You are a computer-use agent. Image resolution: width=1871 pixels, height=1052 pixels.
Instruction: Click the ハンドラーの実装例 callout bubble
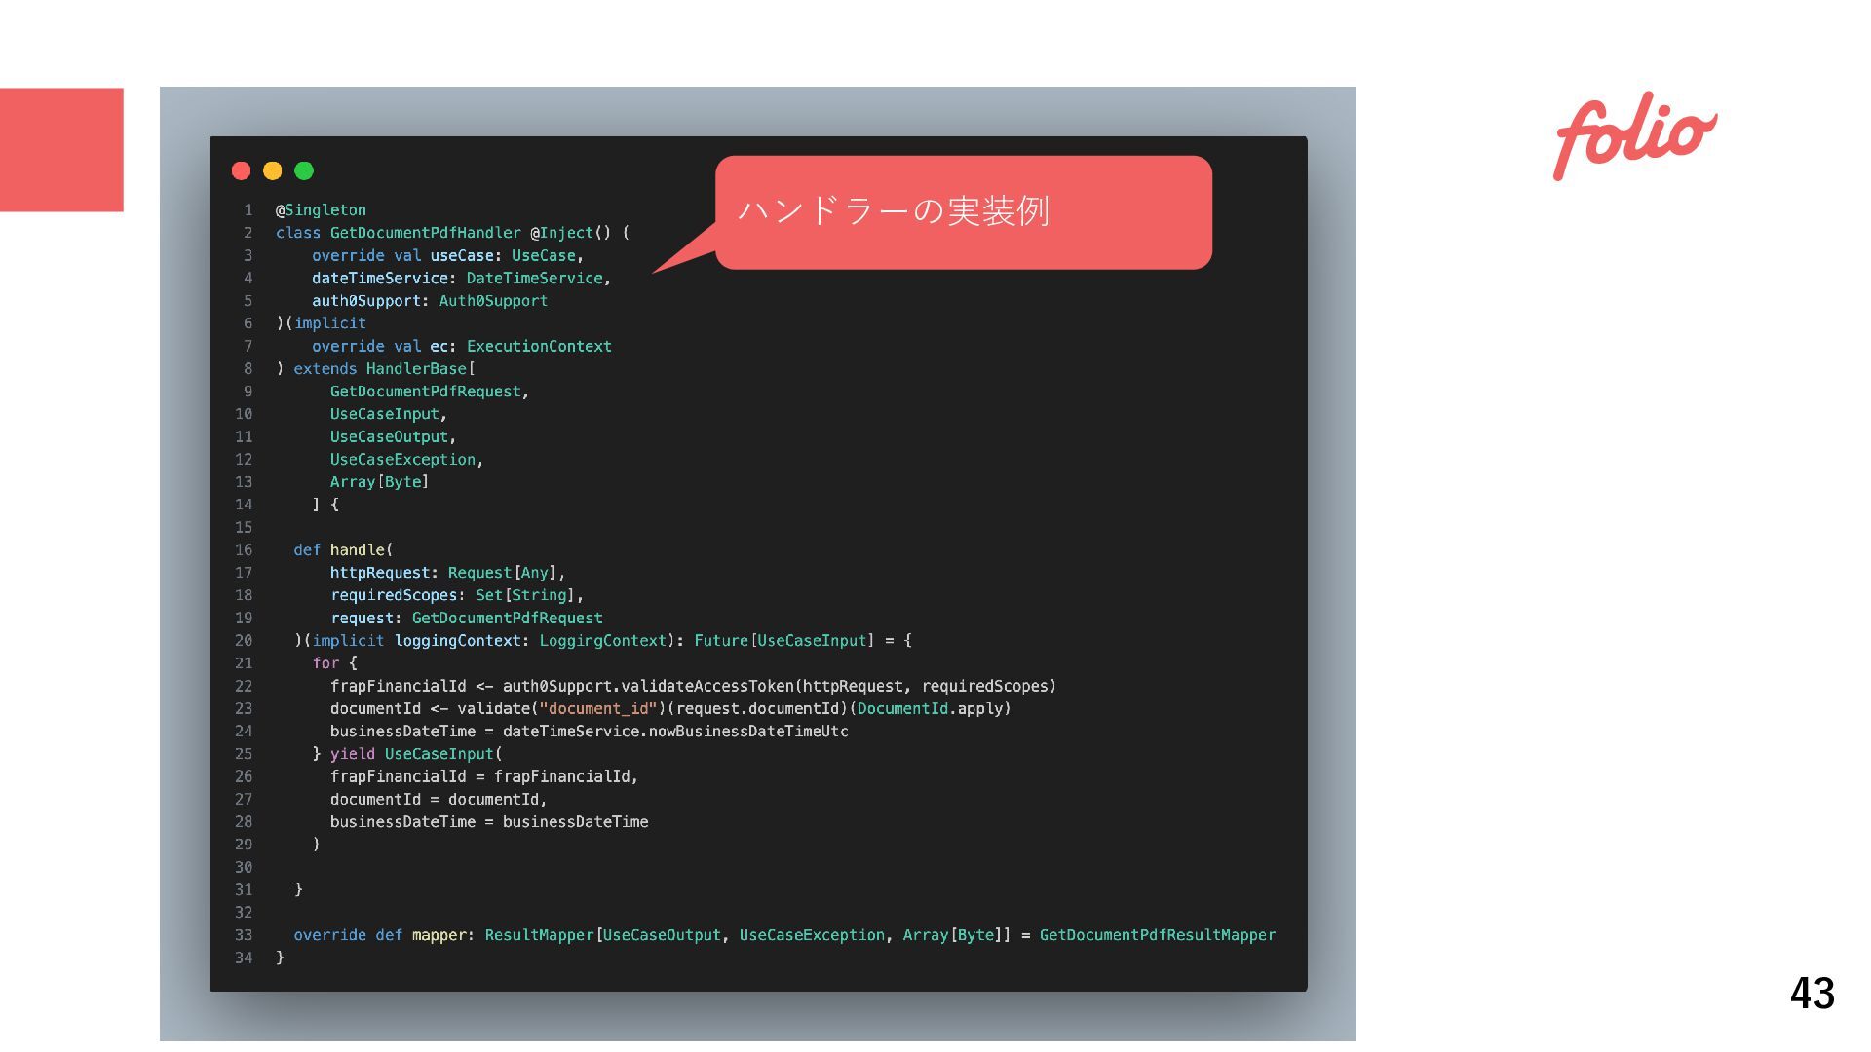pyautogui.click(x=963, y=211)
